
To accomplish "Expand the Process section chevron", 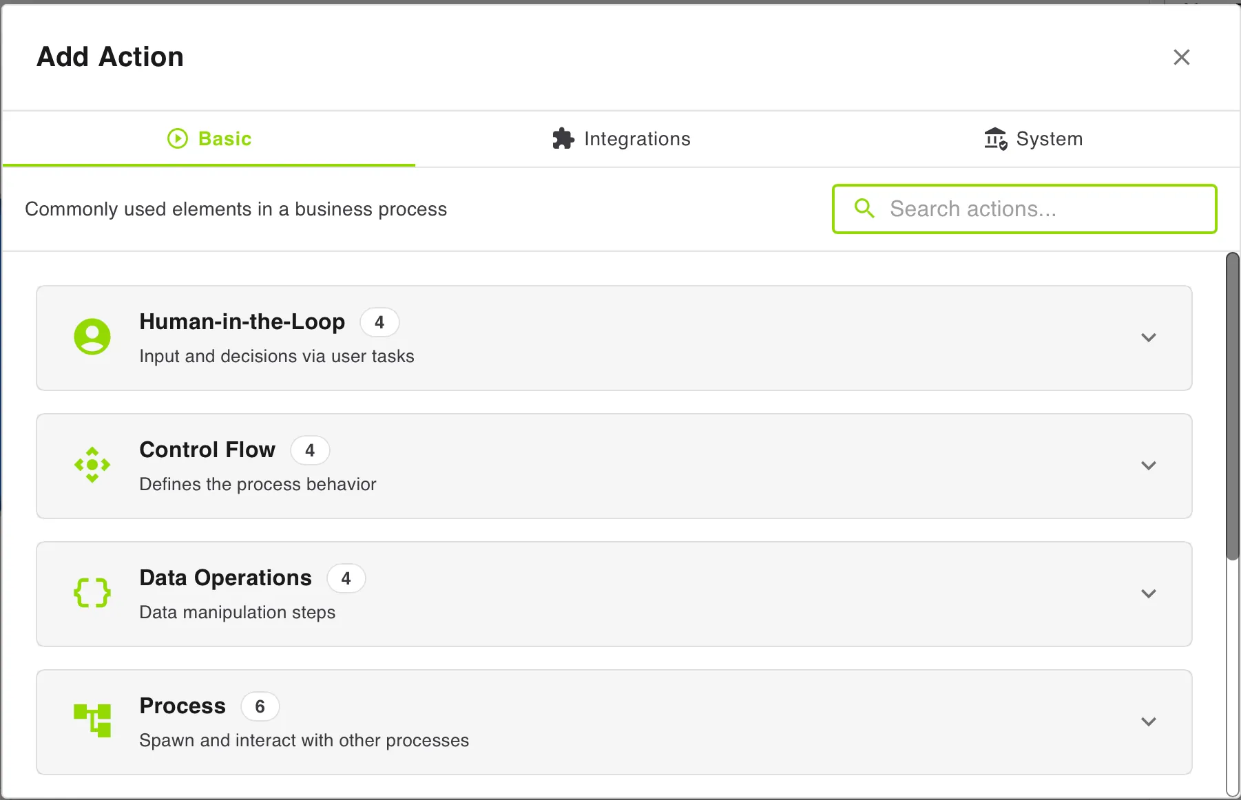I will coord(1148,722).
